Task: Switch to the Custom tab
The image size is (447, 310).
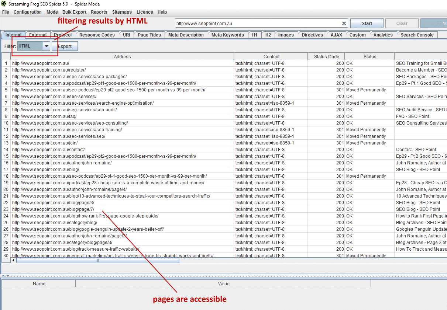Action: tap(358, 35)
